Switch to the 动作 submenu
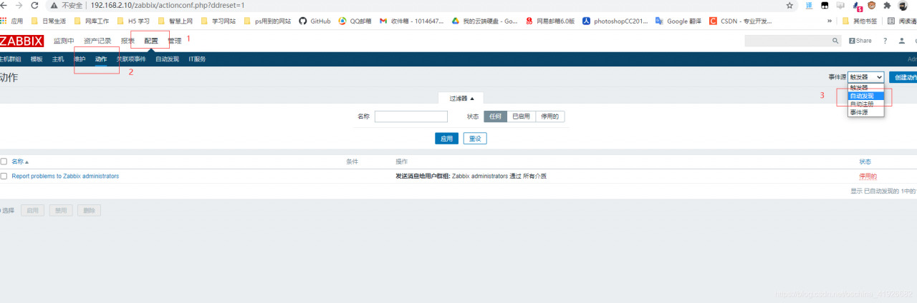 click(x=101, y=59)
